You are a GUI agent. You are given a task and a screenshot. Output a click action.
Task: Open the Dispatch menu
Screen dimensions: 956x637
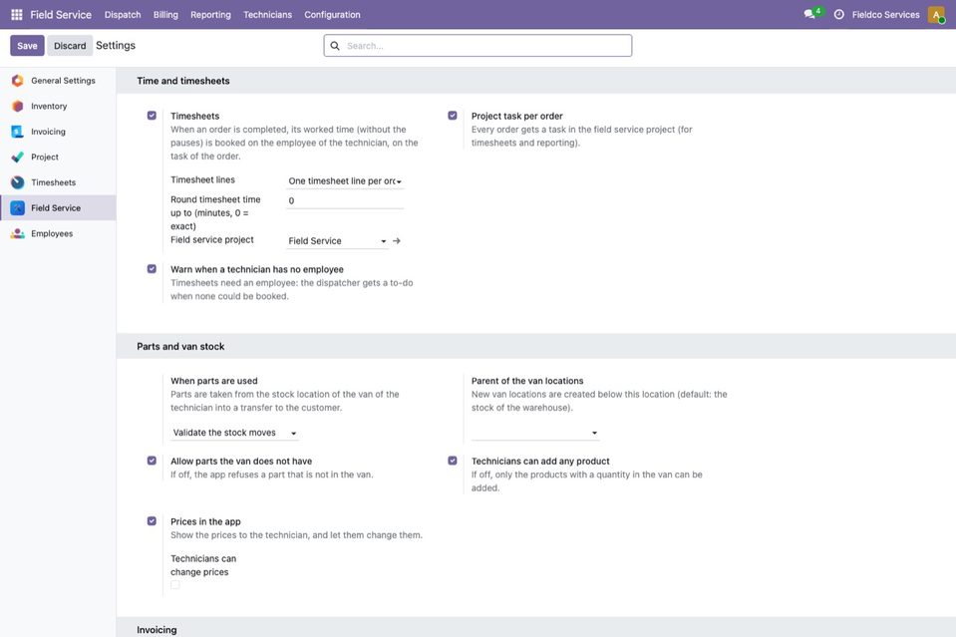click(123, 15)
